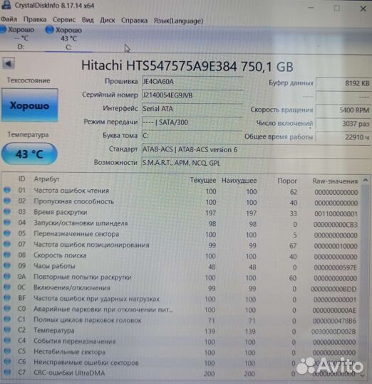Click the Стандарт field ATA8-ACS
372x384 pixels.
[x=256, y=149]
